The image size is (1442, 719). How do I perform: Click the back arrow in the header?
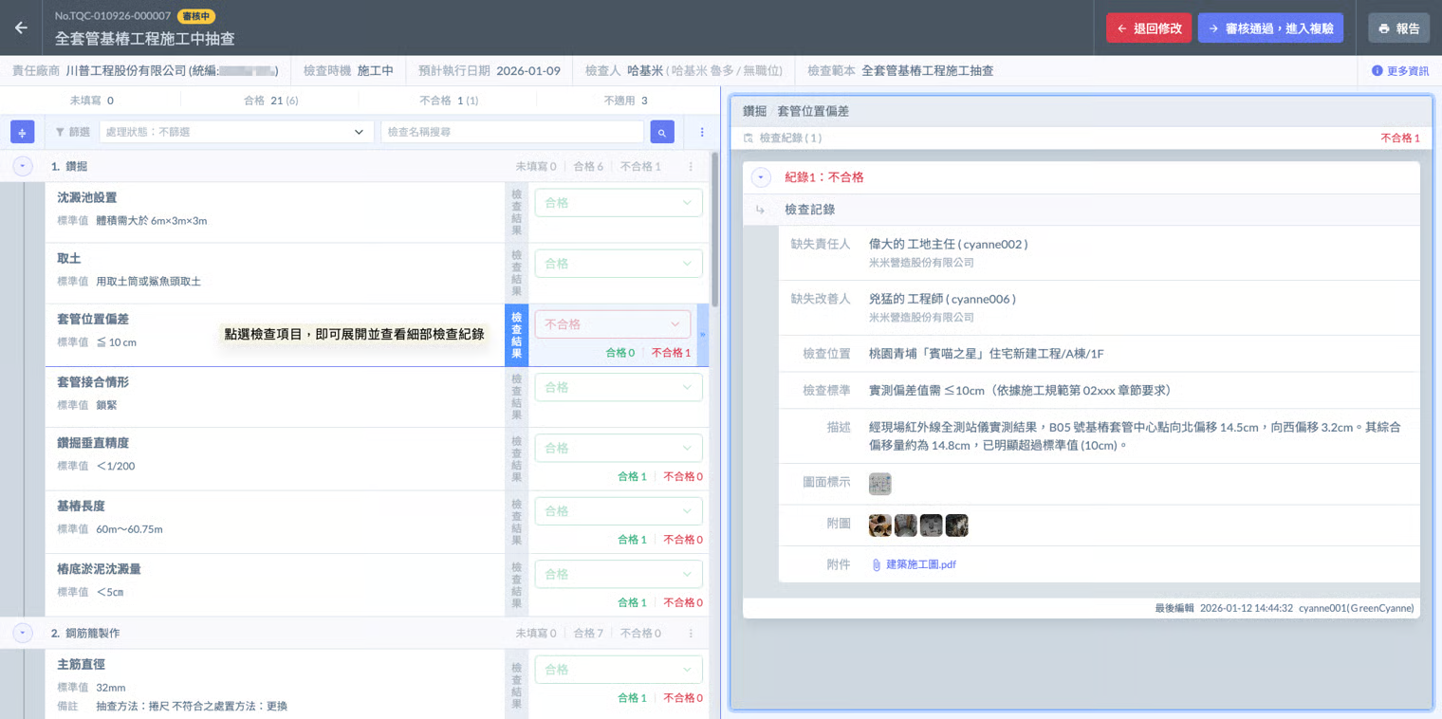[21, 28]
